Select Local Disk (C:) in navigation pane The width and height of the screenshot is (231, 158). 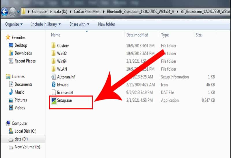pyautogui.click(x=25, y=131)
